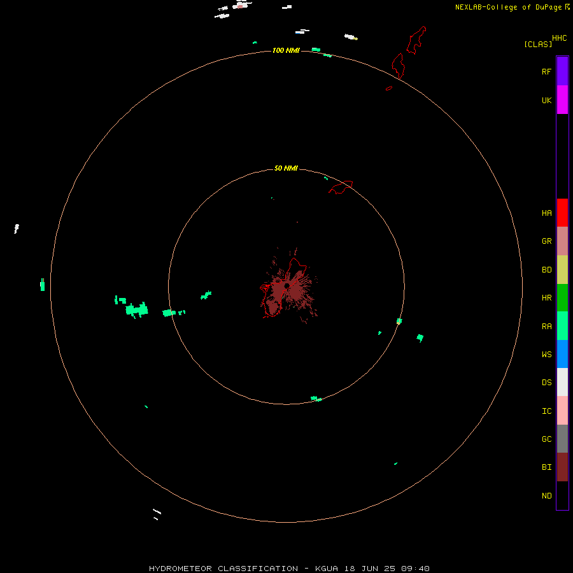Click the largest green rain echo west of radar
Viewport: 573px width, 573px height.
pos(137,310)
